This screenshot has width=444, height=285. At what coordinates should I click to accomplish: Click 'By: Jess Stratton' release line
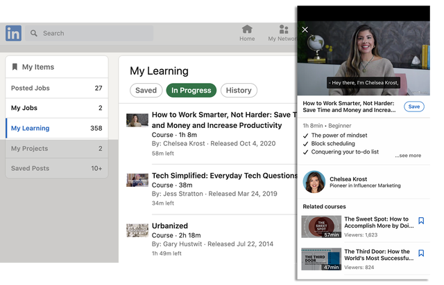pos(214,194)
